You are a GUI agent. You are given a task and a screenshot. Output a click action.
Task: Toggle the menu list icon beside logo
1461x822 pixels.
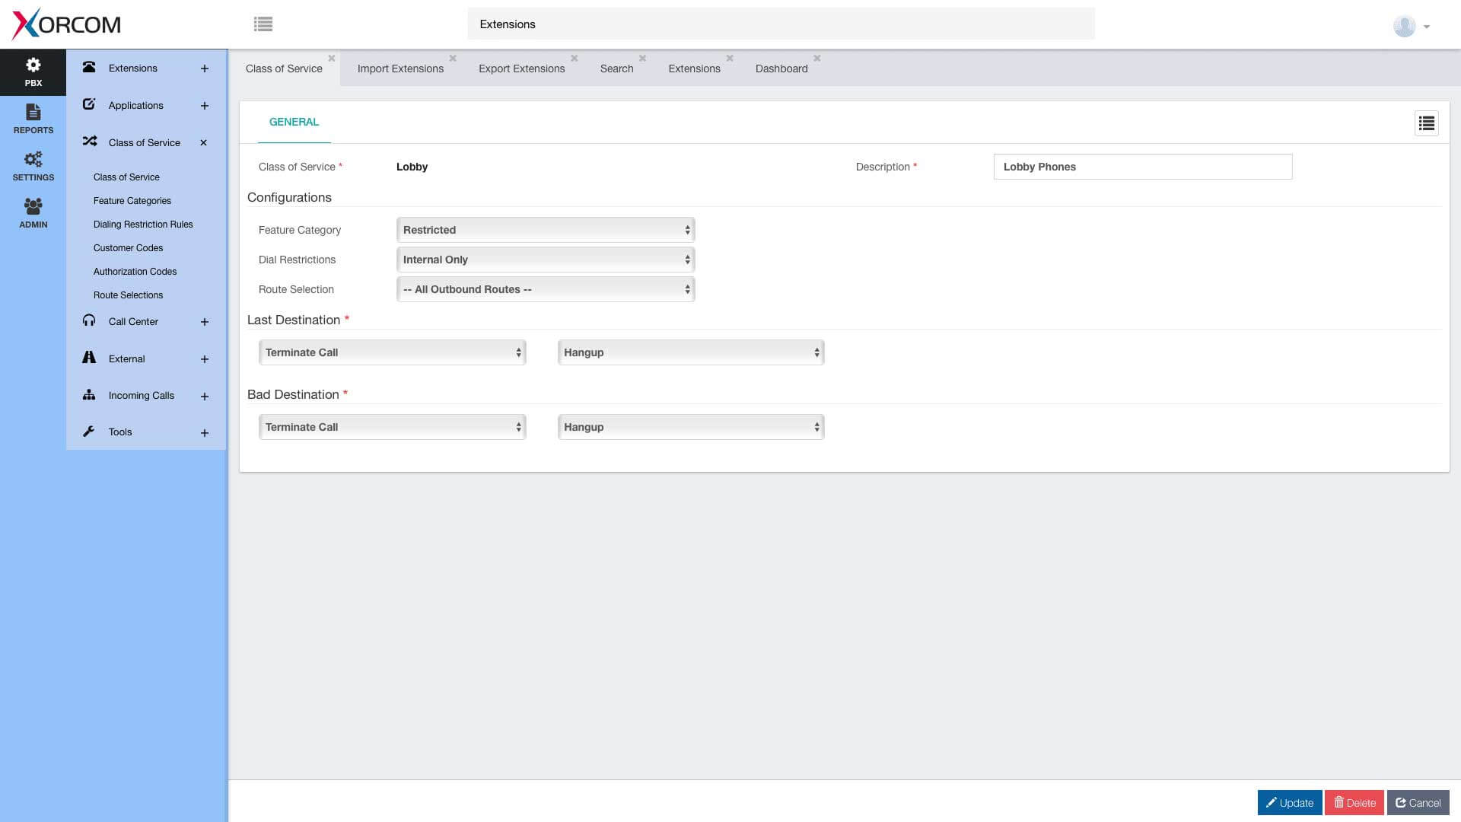point(263,24)
